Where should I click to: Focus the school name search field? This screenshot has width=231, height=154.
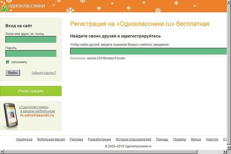coord(148,51)
